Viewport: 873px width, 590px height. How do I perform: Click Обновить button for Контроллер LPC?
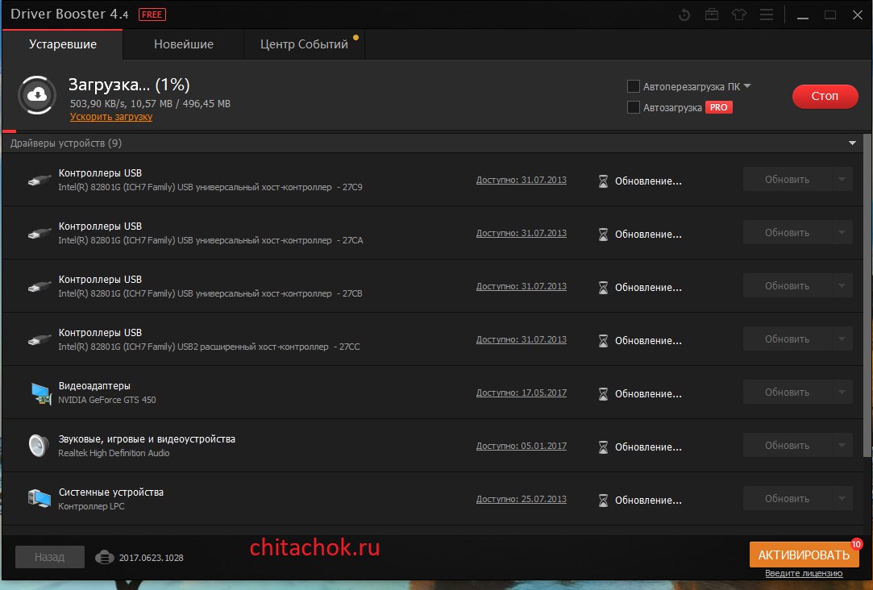[x=788, y=499]
